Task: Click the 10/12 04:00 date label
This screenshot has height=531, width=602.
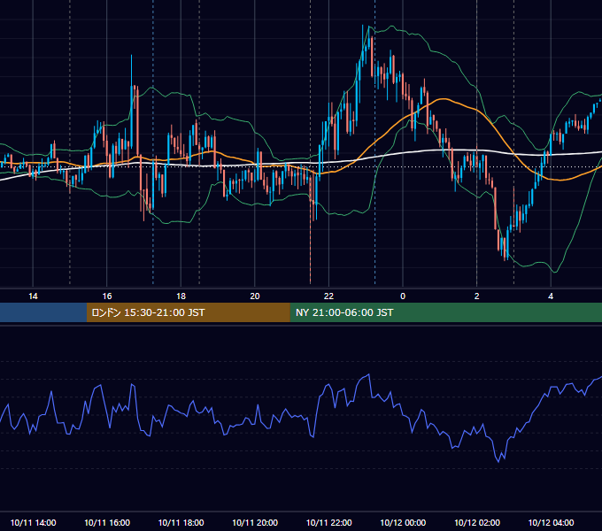Action: click(551, 522)
